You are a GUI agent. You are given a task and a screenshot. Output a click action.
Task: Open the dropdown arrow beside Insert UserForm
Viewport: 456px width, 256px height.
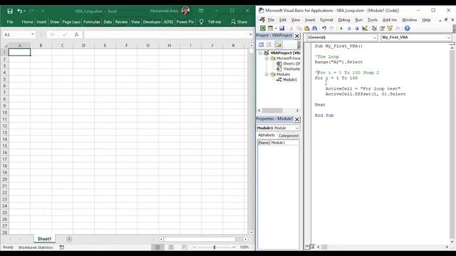[276, 28]
